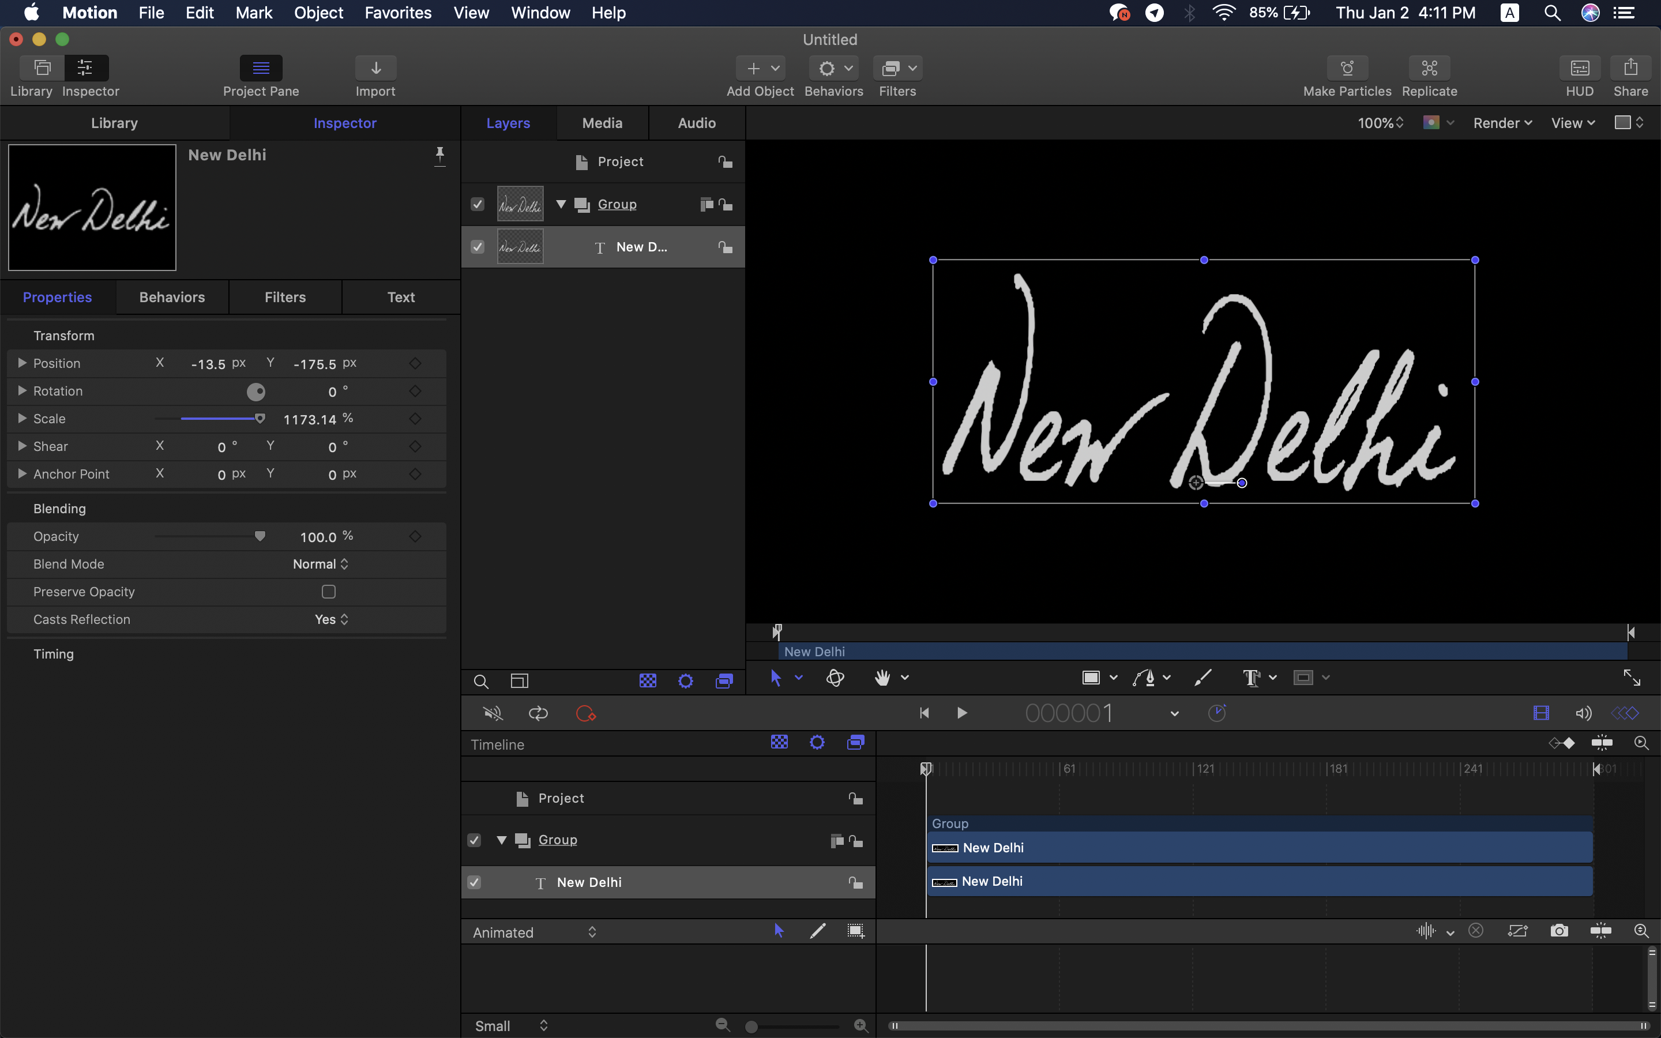Viewport: 1661px width, 1038px height.
Task: Enable the Preserve Opacity checkbox
Action: [329, 592]
